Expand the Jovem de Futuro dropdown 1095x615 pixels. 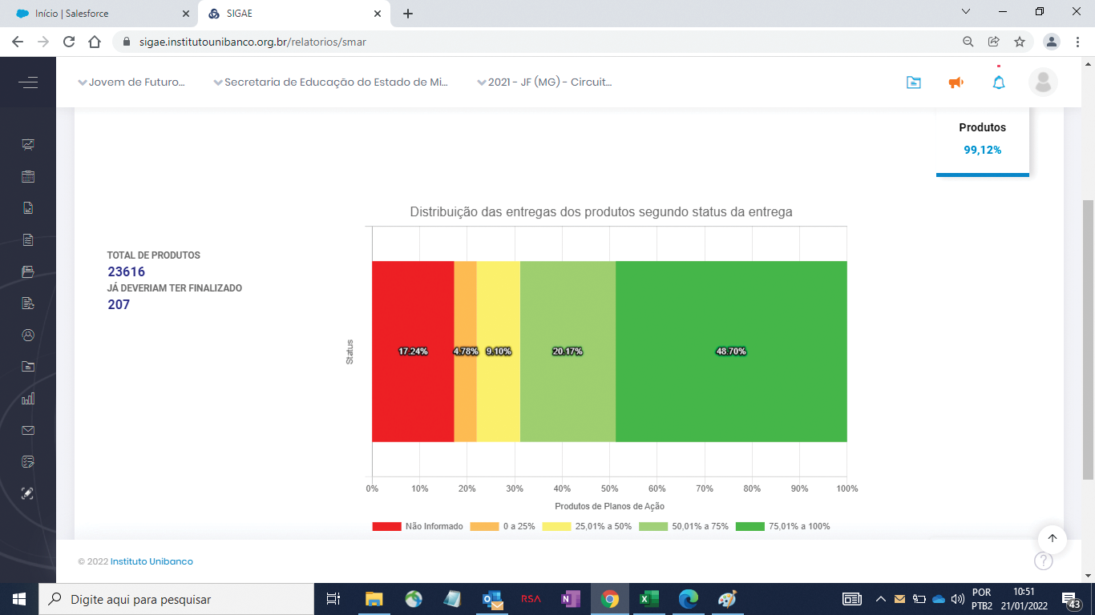coord(131,82)
